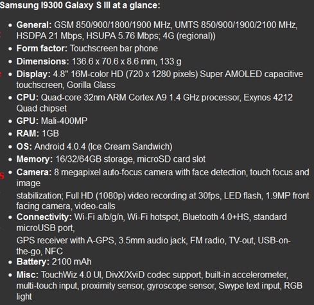
Task: Click "Exynos 4212" chipset text
Action: click(x=268, y=98)
